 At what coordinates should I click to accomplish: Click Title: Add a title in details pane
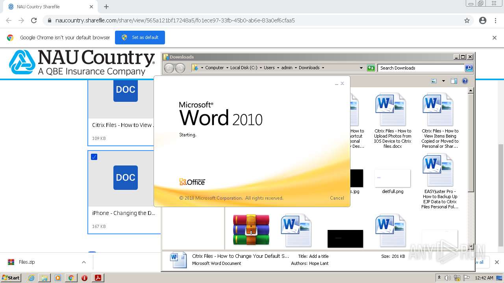click(313, 256)
